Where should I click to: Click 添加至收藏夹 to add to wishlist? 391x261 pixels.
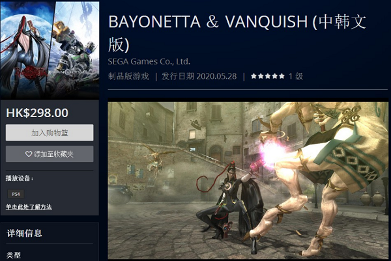(50, 154)
